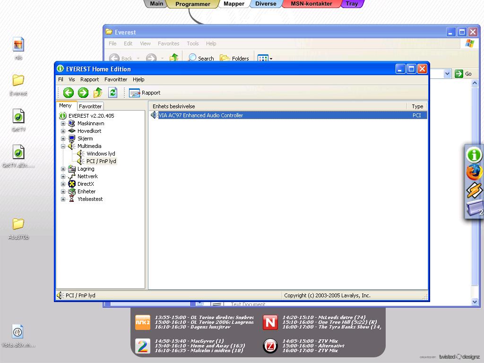Screen dimensions: 484x363
Task: Expand the Skjerm tree node
Action: (x=63, y=138)
